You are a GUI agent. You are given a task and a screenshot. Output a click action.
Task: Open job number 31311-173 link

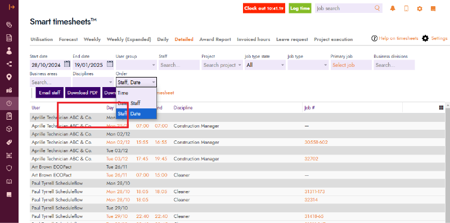(x=314, y=192)
